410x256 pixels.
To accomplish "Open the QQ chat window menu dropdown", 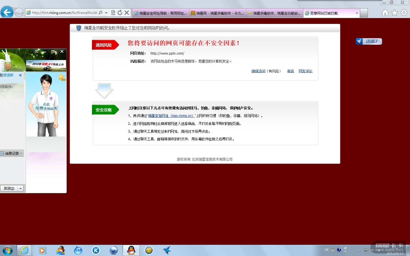I will (x=36, y=51).
